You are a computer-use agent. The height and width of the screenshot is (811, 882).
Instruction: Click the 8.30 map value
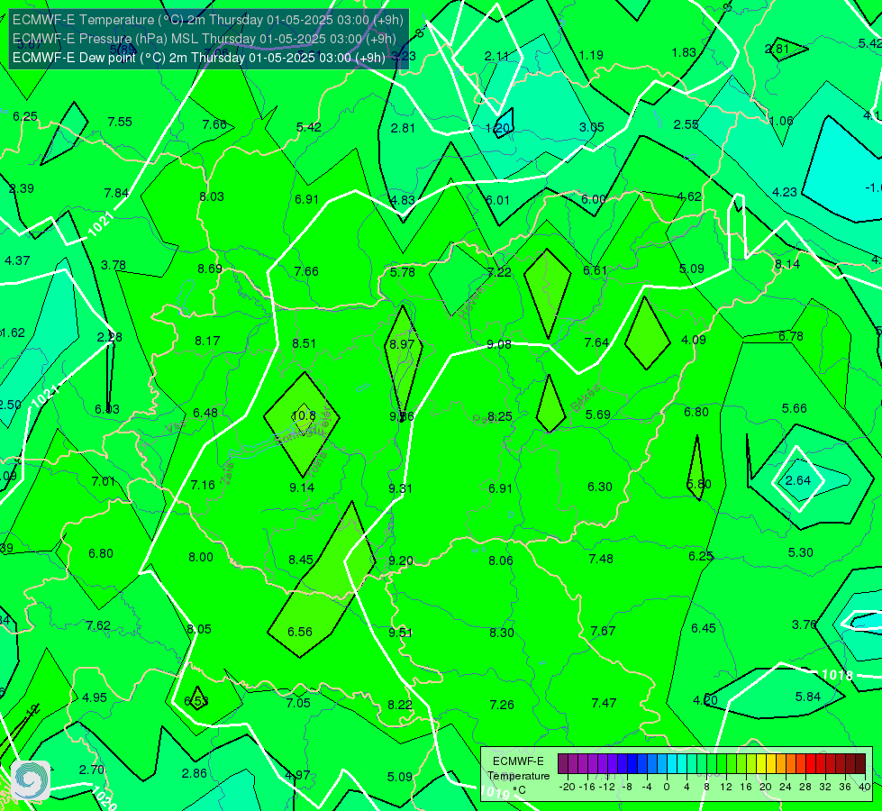[502, 633]
